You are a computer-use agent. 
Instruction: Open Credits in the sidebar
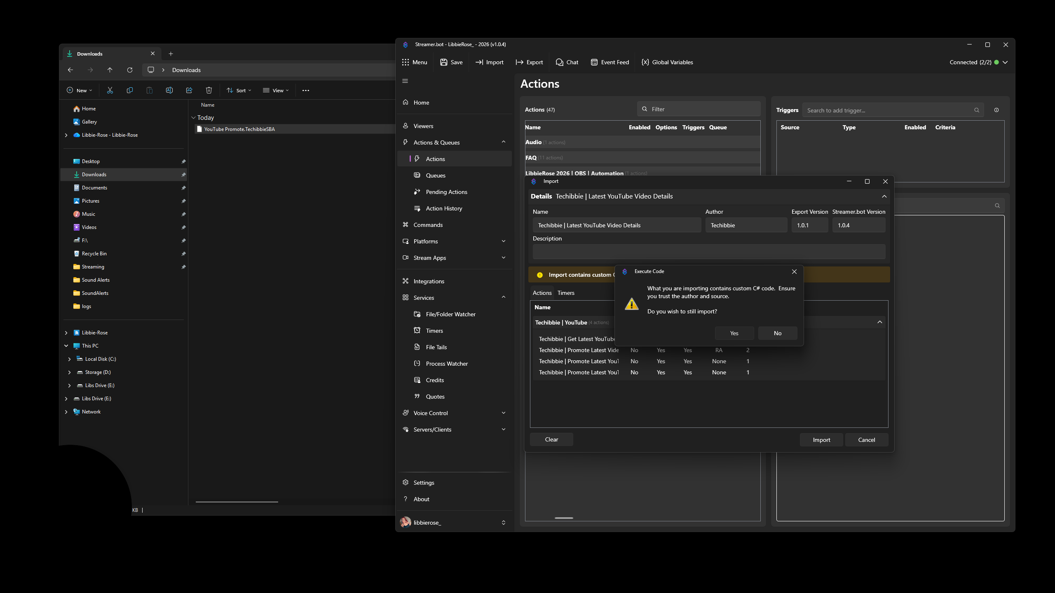(x=455, y=380)
